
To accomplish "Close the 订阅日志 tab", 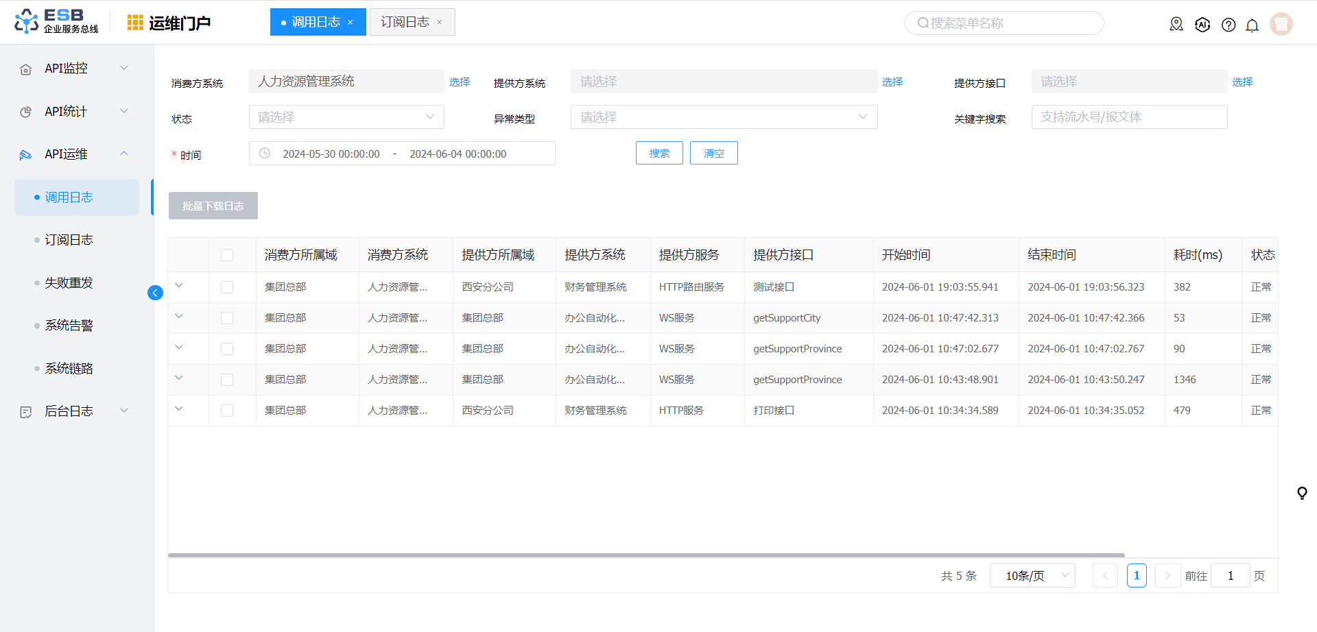I will pos(440,23).
